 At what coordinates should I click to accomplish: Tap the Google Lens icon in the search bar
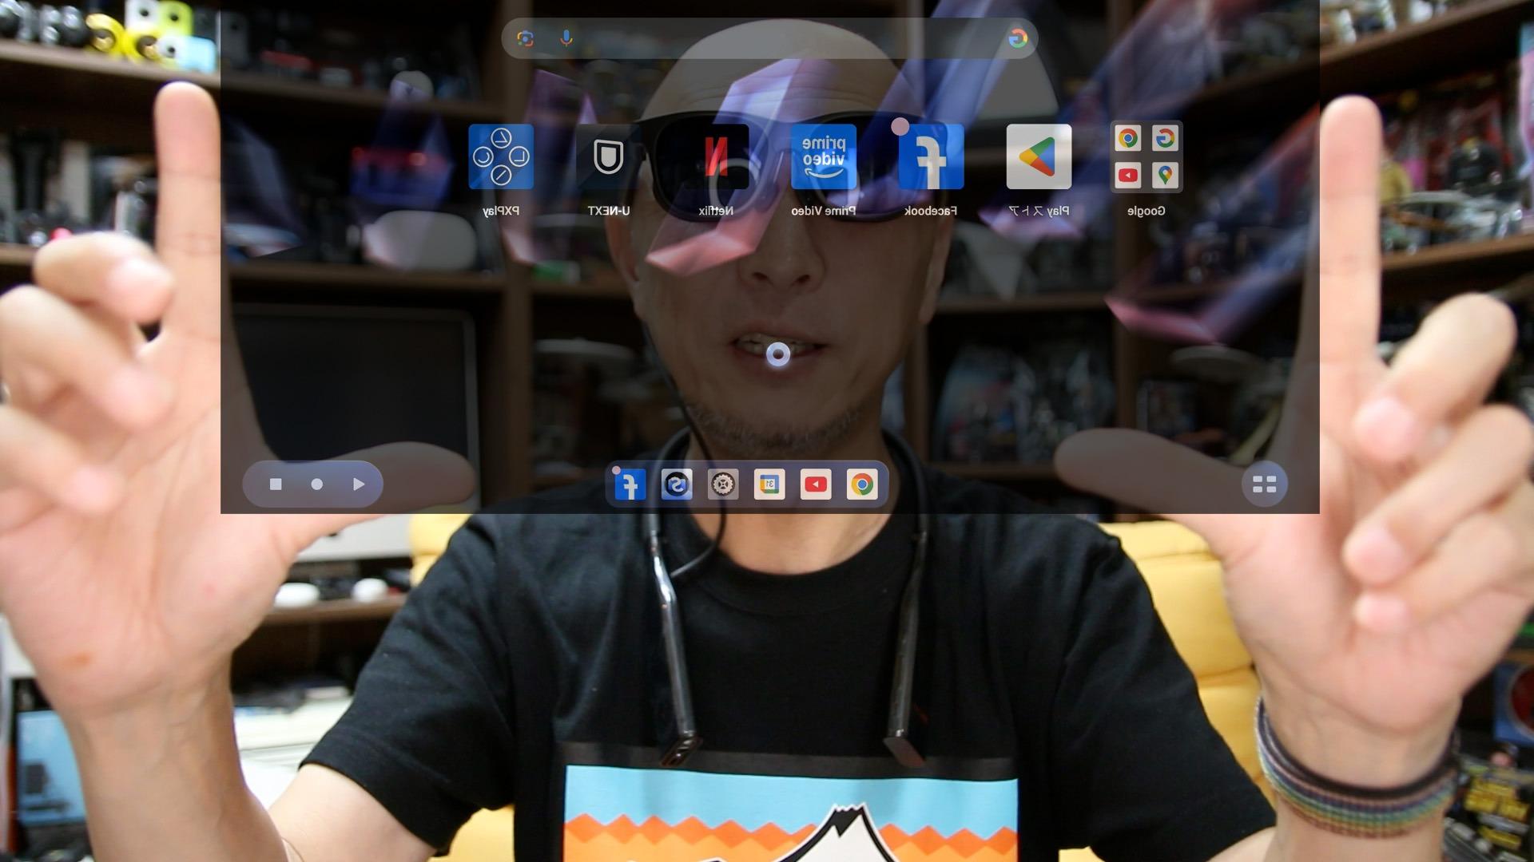525,38
